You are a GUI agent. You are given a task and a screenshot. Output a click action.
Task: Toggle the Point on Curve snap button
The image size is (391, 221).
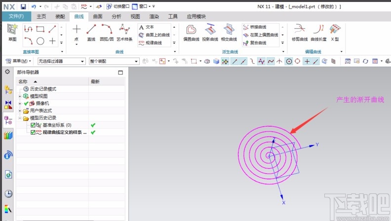pyautogui.click(x=315, y=61)
